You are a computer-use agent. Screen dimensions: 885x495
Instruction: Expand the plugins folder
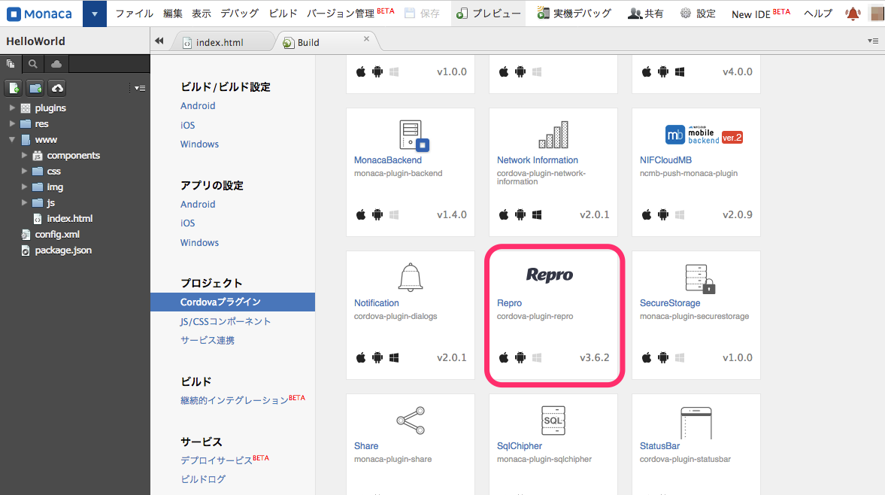[x=12, y=108]
